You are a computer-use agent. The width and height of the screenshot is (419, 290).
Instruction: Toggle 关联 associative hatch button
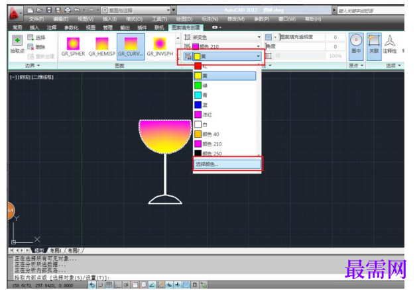[x=373, y=47]
